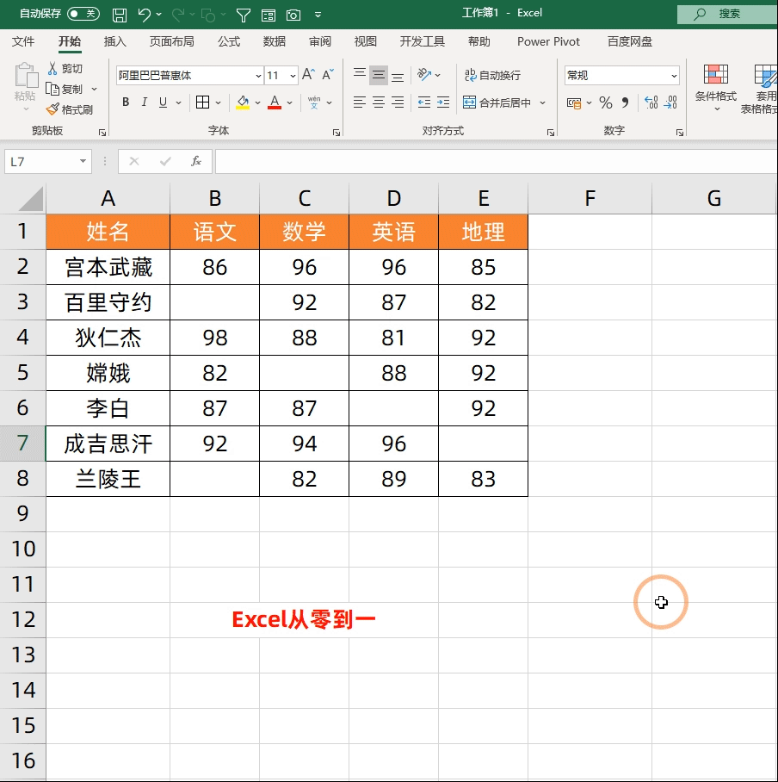Click the 格式刷 format painter button
The width and height of the screenshot is (778, 782).
pos(69,109)
